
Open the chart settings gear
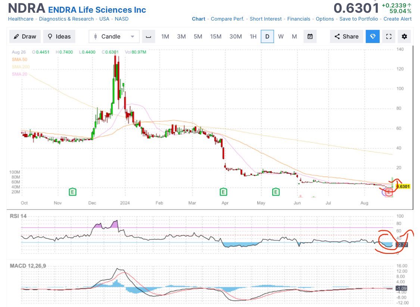pyautogui.click(x=404, y=36)
